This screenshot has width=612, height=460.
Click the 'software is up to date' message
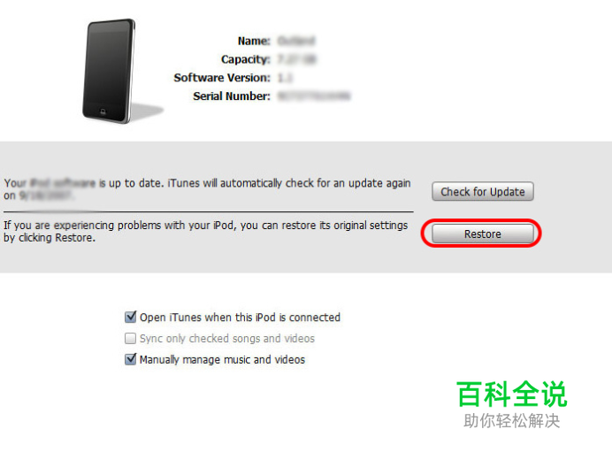(207, 189)
